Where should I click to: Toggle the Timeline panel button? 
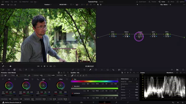[152, 2]
